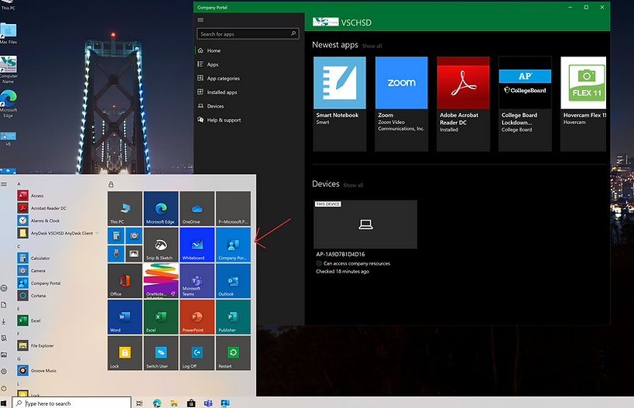Image resolution: width=634 pixels, height=408 pixels.
Task: Open Word tile
Action: pos(125,317)
